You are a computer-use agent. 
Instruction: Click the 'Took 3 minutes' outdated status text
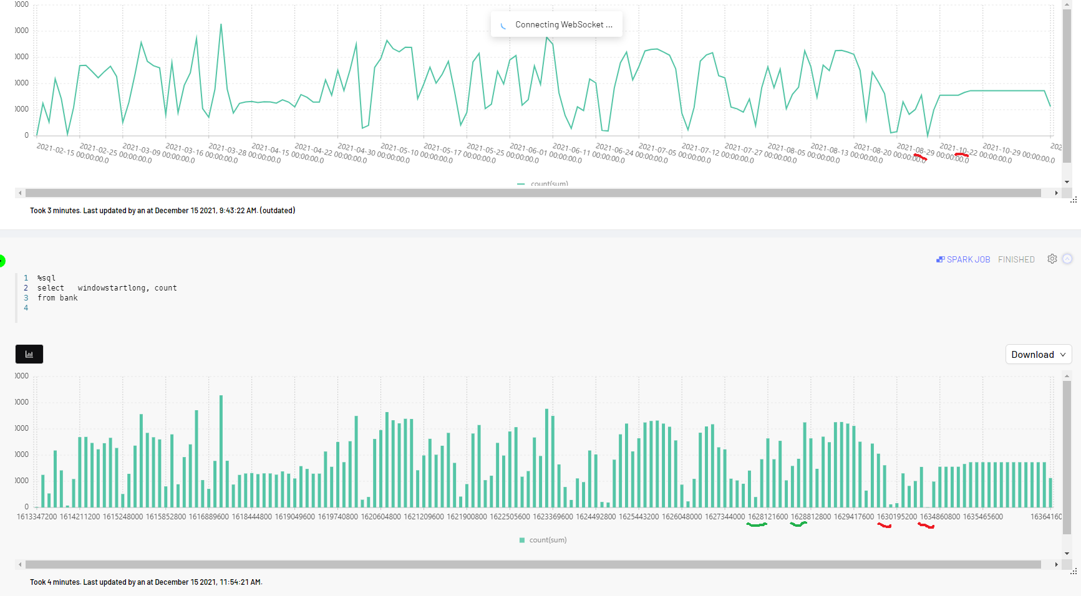[162, 211]
